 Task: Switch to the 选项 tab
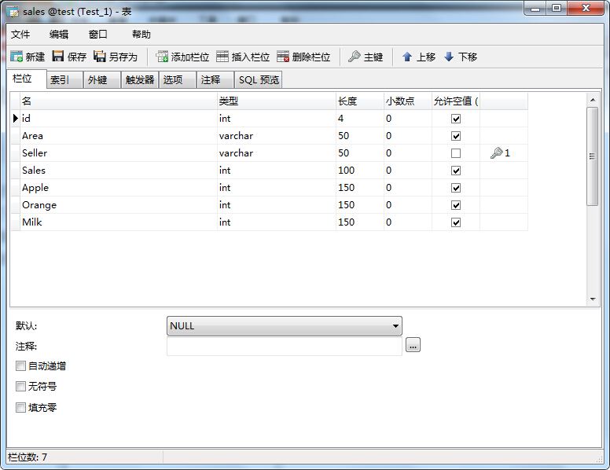coord(178,79)
